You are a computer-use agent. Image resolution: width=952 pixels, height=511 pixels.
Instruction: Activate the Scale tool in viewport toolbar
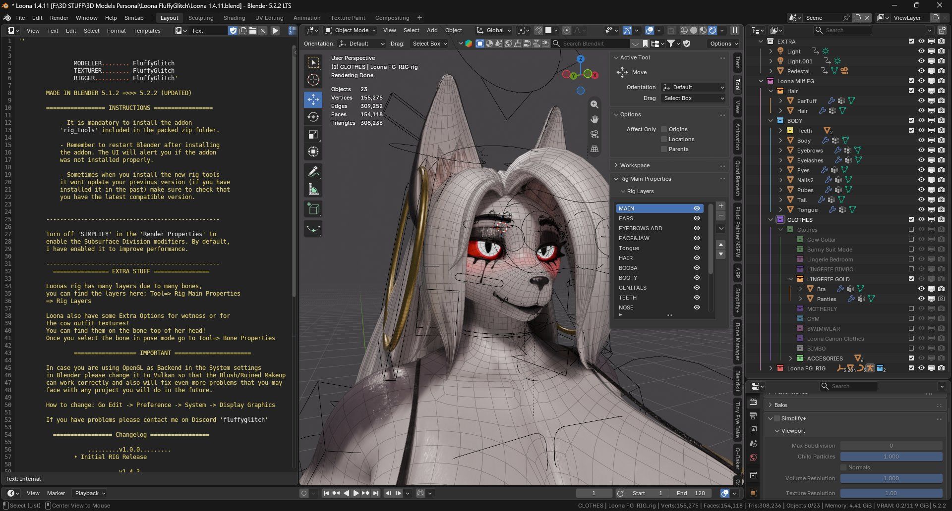point(313,134)
